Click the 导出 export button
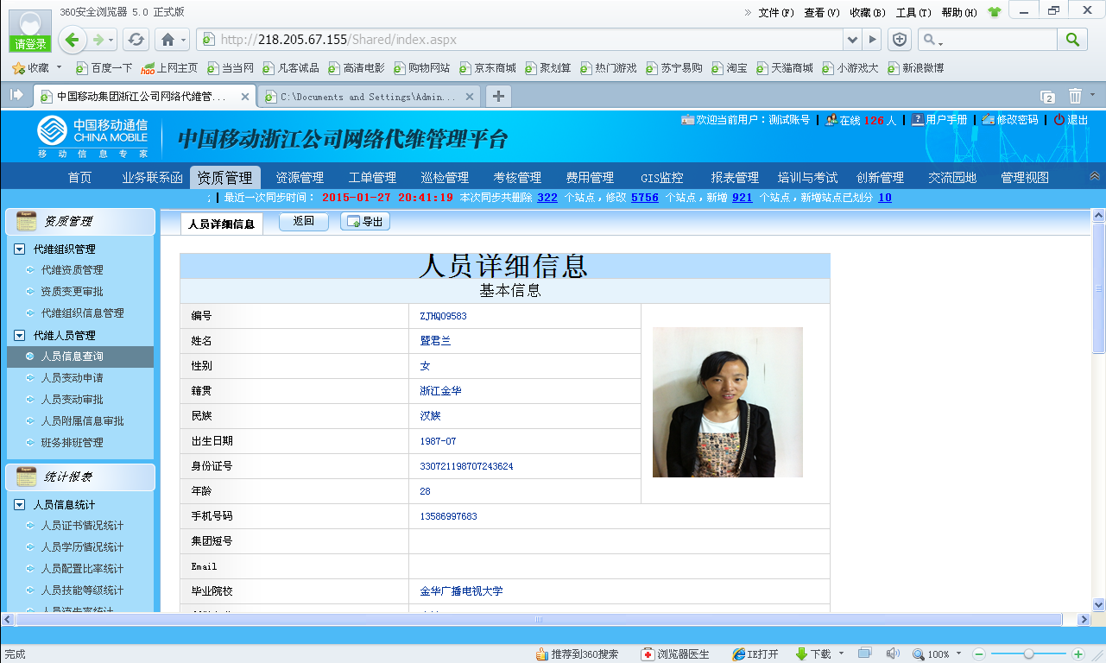Screen dimensions: 1106x663 coord(365,222)
